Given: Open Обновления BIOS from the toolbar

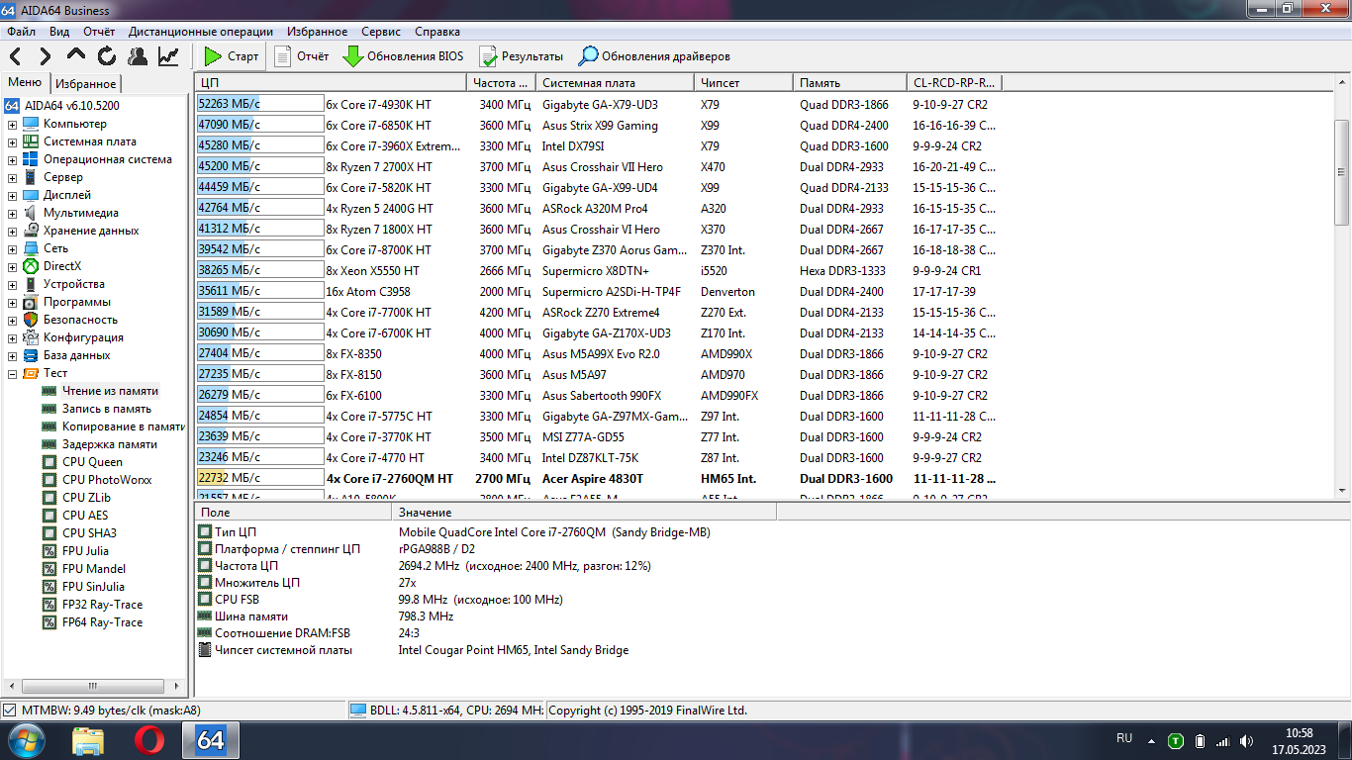Looking at the screenshot, I should [403, 56].
